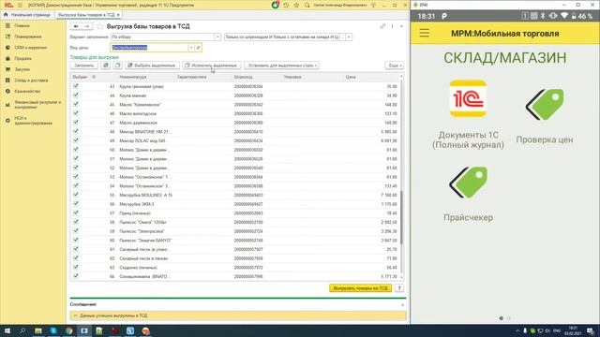Screen dimensions: 600x337
Task: Uncheck row 61 Сахарный песок checkbox
Action: pos(76,249)
